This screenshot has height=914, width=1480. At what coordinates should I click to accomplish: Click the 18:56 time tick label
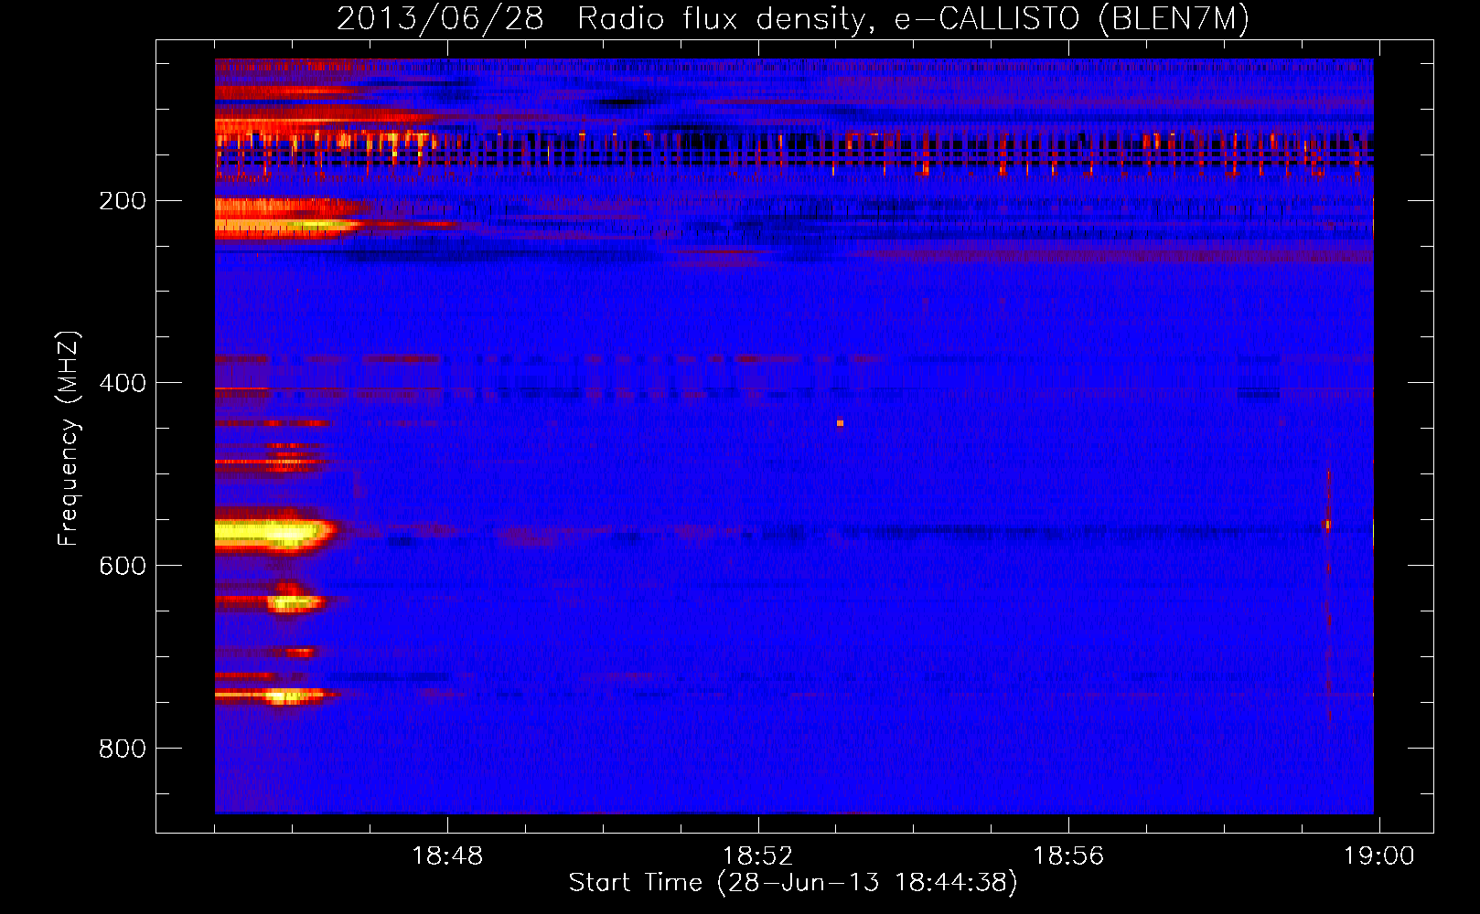[x=1068, y=856]
